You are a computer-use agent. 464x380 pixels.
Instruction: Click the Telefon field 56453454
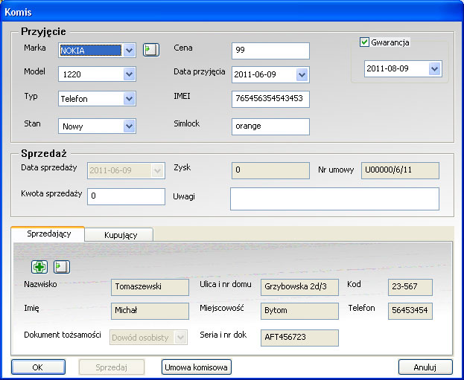click(410, 311)
